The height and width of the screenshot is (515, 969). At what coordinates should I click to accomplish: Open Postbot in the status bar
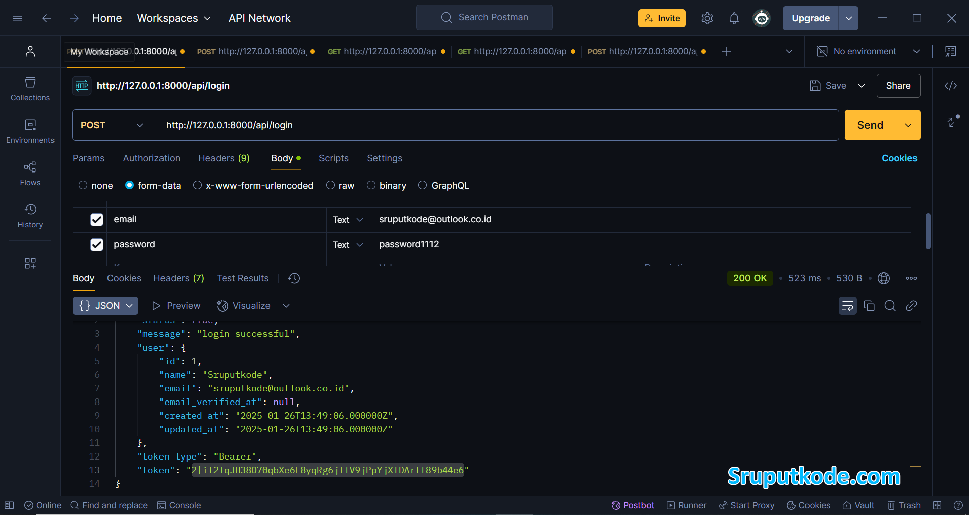tap(632, 505)
